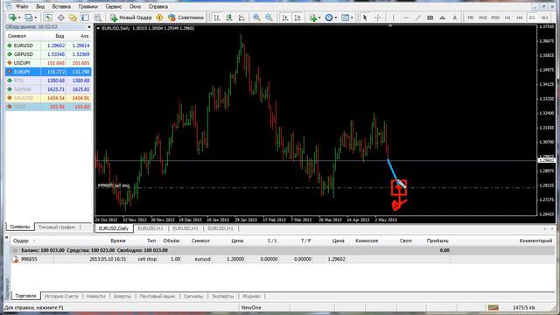
Task: Select the text label A tool
Action: 455,17
